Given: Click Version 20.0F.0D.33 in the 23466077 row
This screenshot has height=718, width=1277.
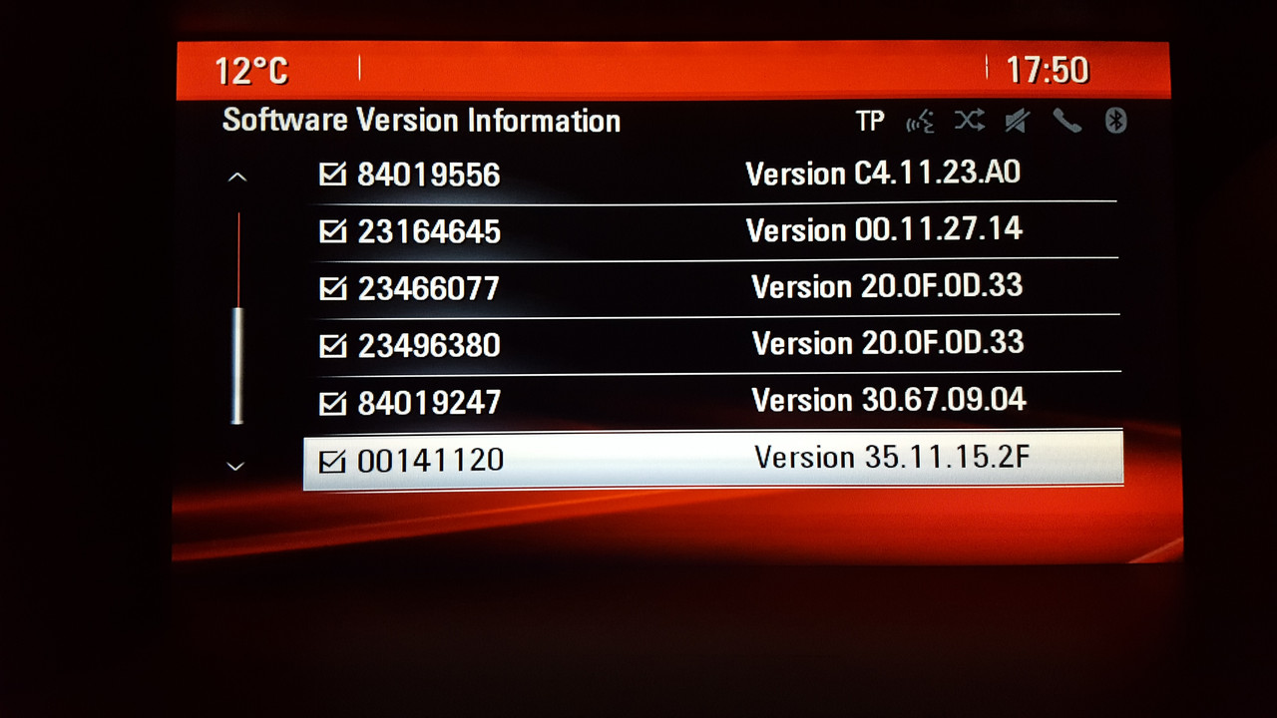Looking at the screenshot, I should click(887, 287).
